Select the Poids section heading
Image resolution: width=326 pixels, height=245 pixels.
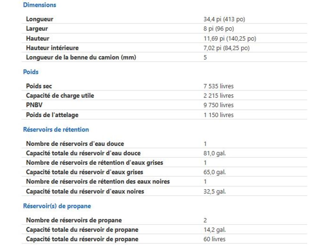(x=31, y=72)
